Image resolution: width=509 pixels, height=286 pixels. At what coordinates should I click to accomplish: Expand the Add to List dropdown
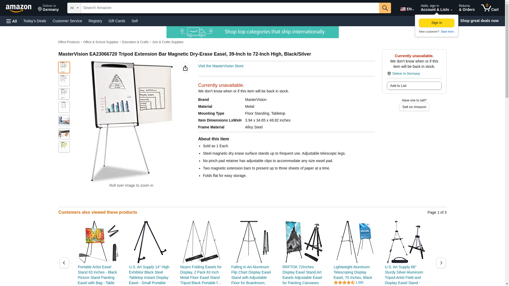click(x=414, y=86)
